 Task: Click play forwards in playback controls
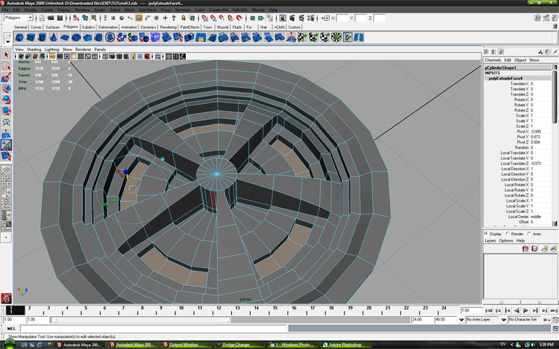click(x=525, y=310)
